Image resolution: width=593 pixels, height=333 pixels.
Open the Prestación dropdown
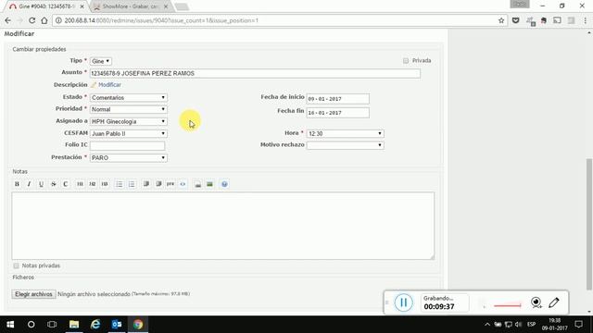point(129,158)
